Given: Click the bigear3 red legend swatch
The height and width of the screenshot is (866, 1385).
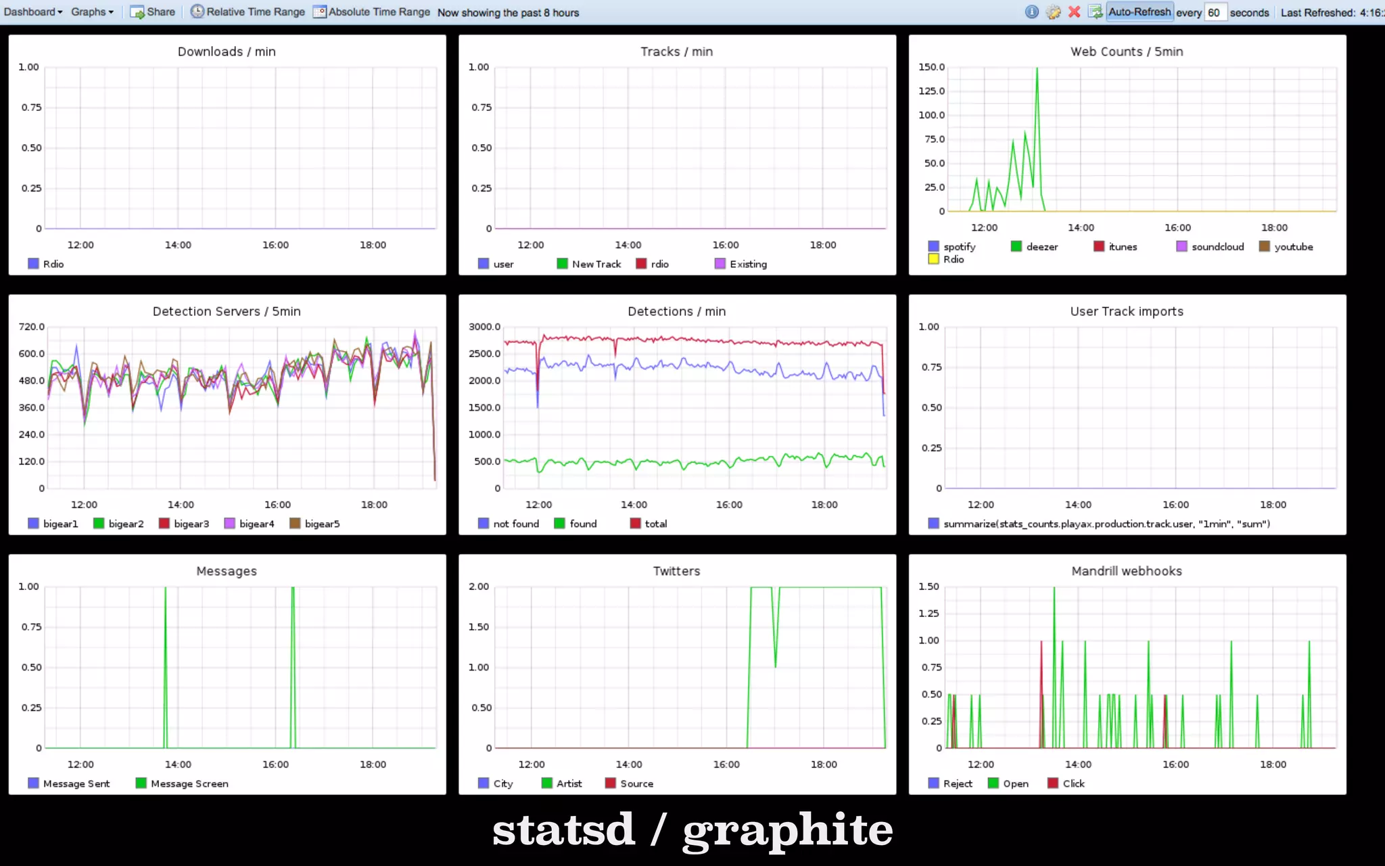Looking at the screenshot, I should [x=164, y=523].
